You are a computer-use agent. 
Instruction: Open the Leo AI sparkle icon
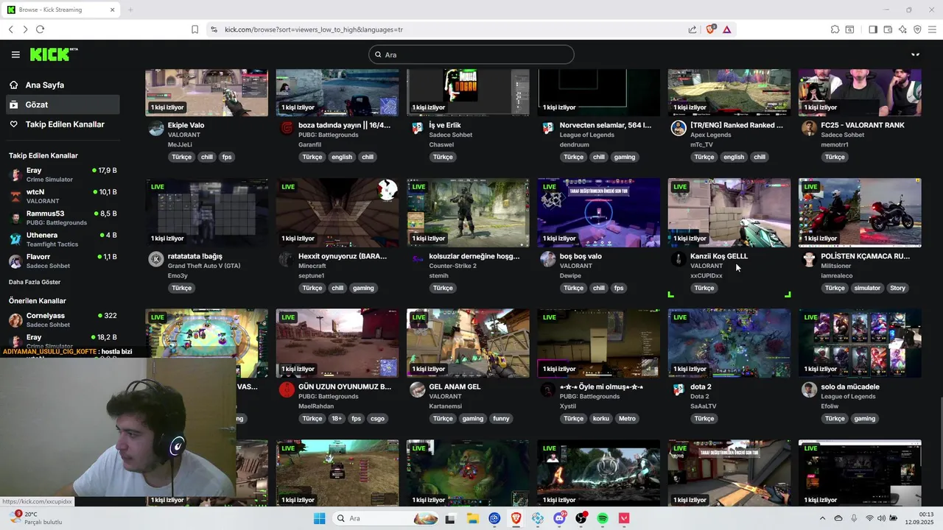[x=902, y=29]
